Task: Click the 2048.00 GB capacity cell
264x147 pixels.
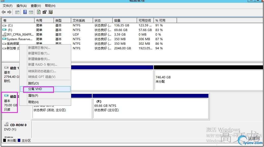Action: [x=122, y=48]
